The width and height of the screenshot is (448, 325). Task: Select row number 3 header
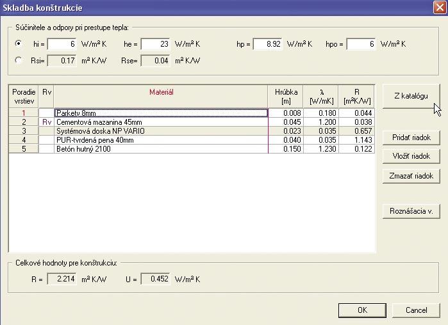click(24, 131)
